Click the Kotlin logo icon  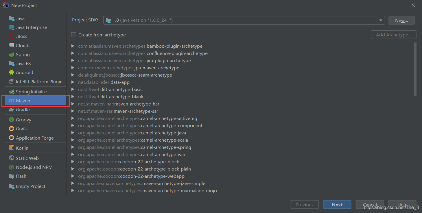(x=12, y=148)
